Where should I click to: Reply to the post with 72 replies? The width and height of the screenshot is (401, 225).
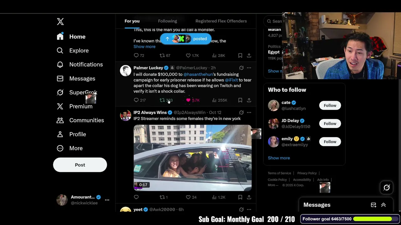139,55
